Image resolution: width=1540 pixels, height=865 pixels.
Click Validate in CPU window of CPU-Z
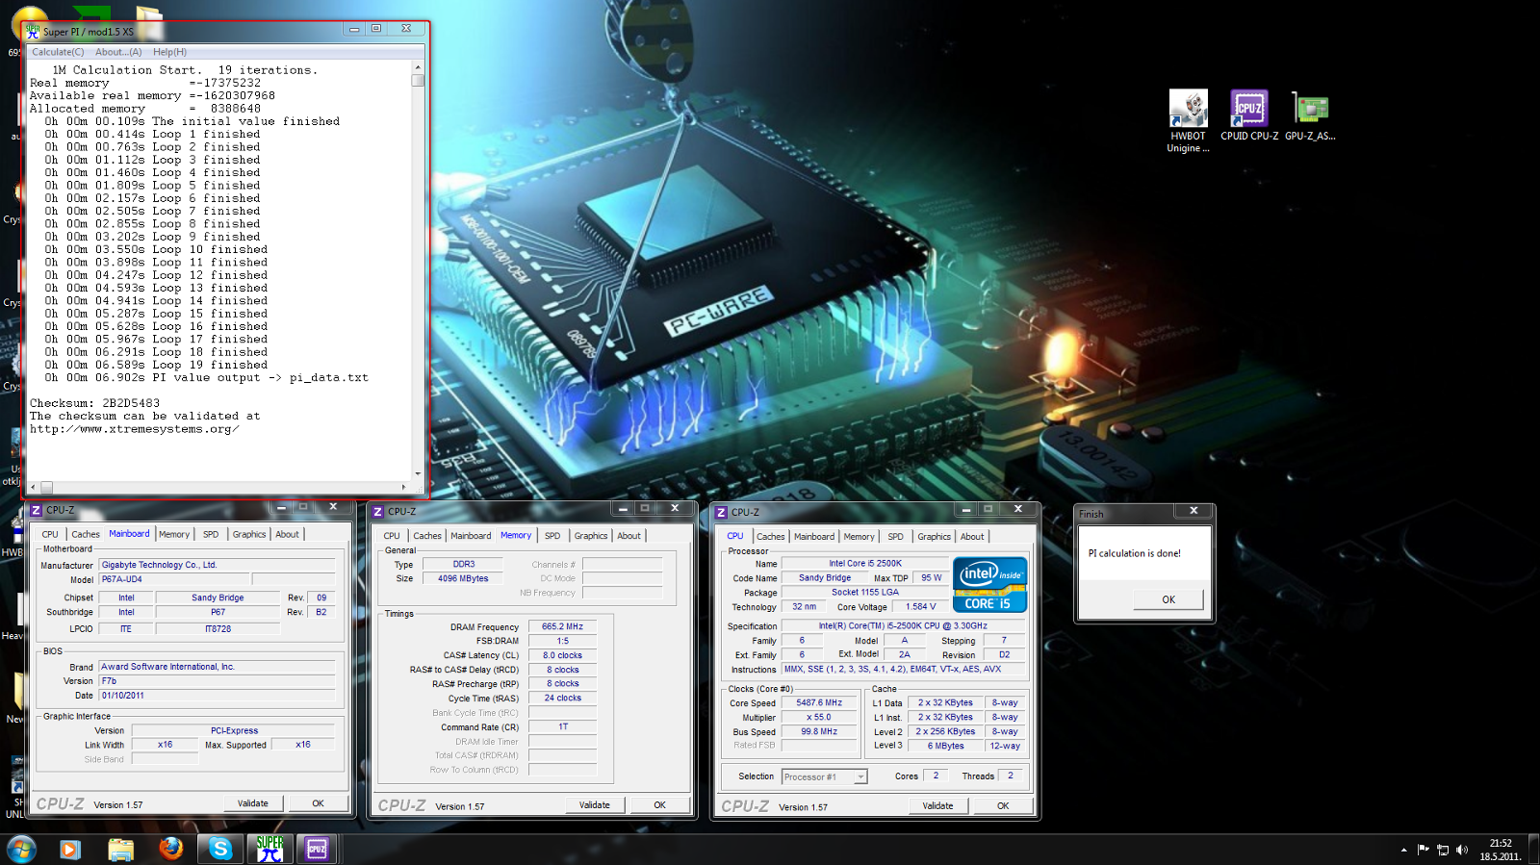coord(938,805)
